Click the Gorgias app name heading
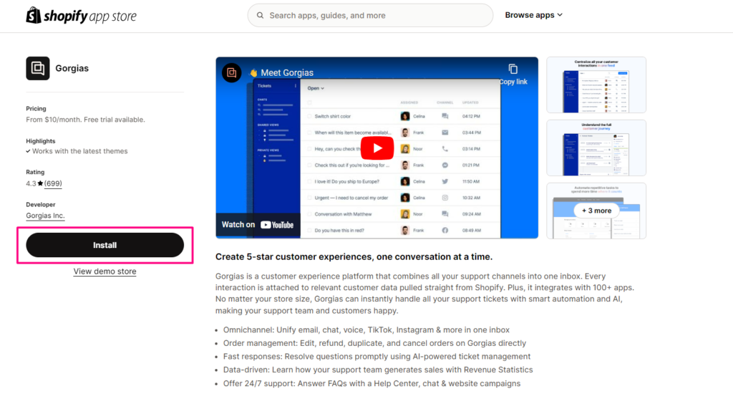 point(72,68)
